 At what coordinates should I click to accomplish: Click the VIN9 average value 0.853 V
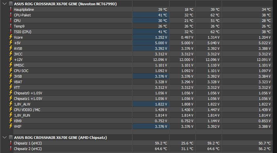pos(265,121)
